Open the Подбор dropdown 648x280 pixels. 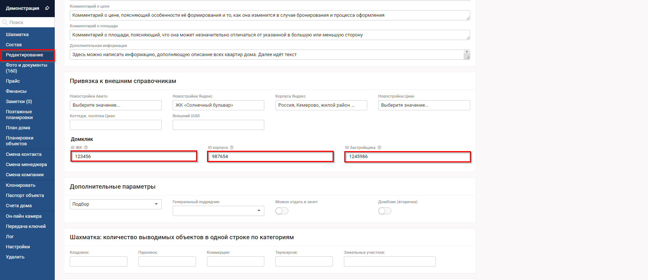115,204
